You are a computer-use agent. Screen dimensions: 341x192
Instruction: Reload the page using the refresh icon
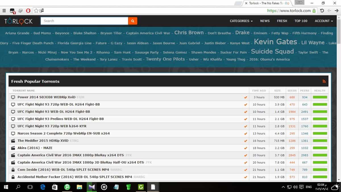(322, 10)
